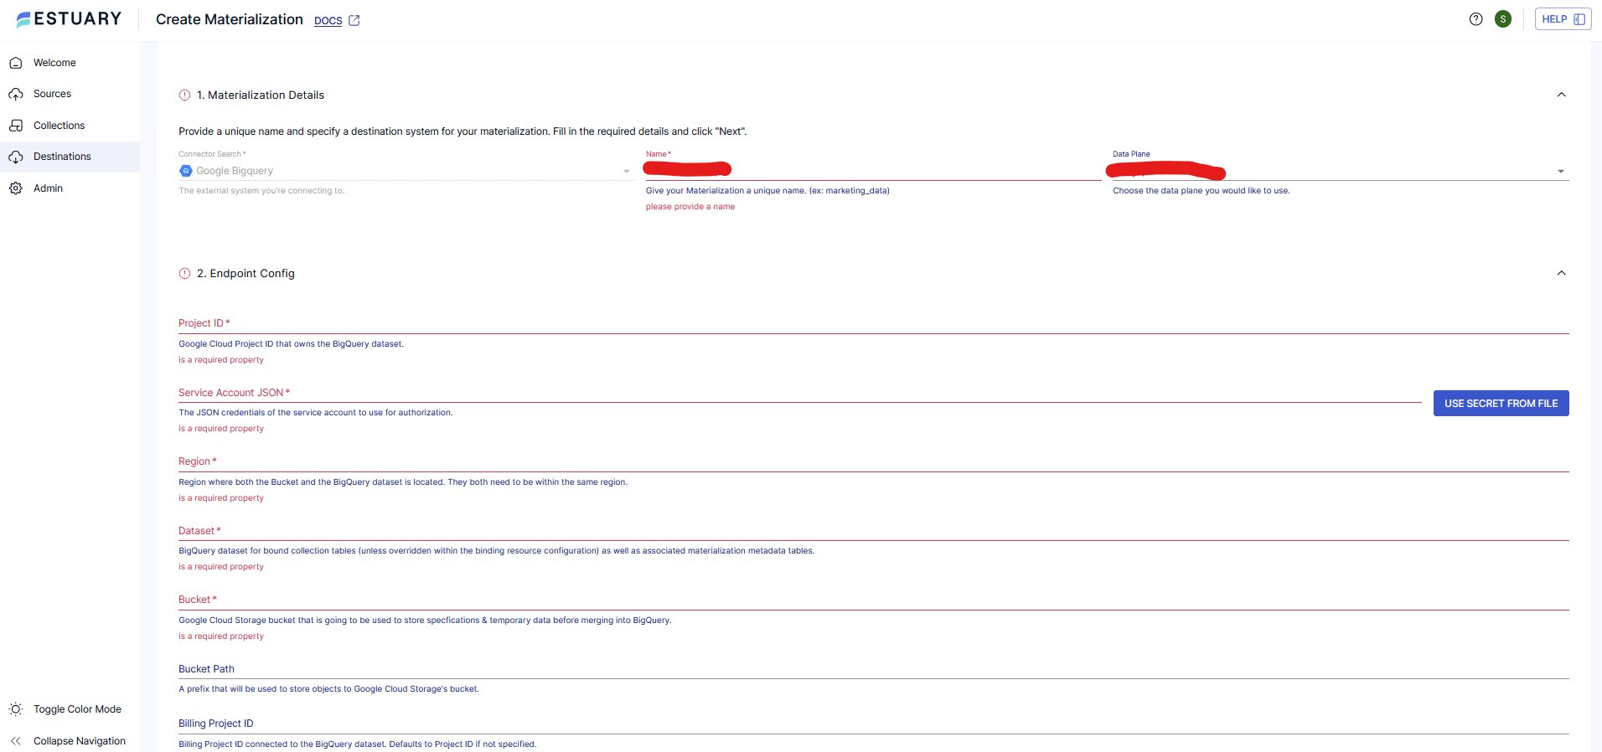Click the Bucket input field
The width and height of the screenshot is (1602, 752).
coord(873,600)
